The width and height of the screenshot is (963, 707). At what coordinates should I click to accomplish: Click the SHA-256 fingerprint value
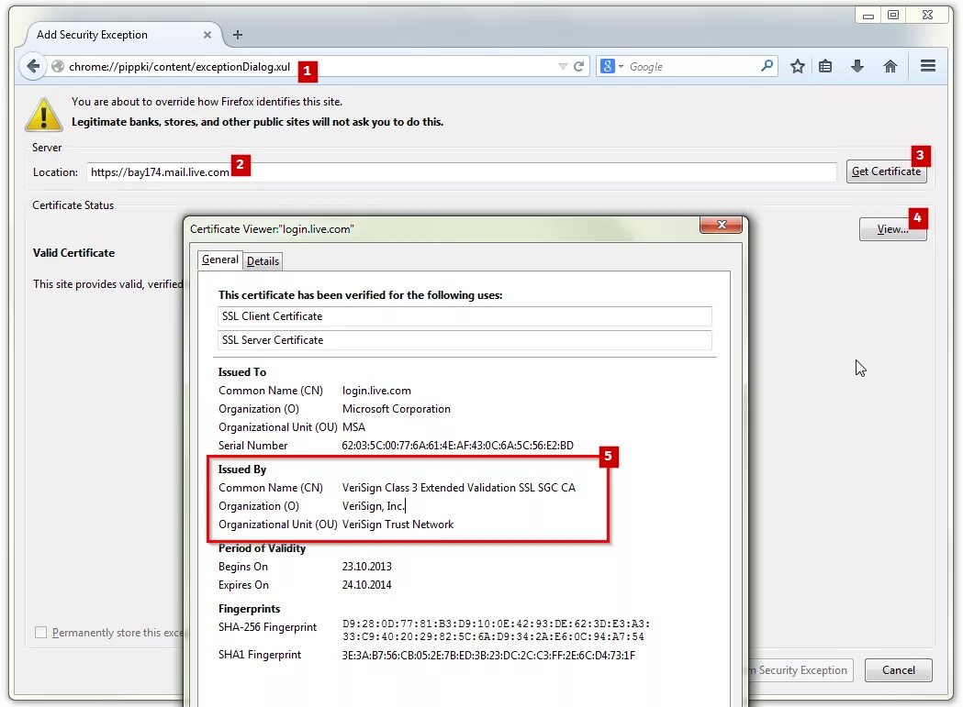tap(496, 630)
